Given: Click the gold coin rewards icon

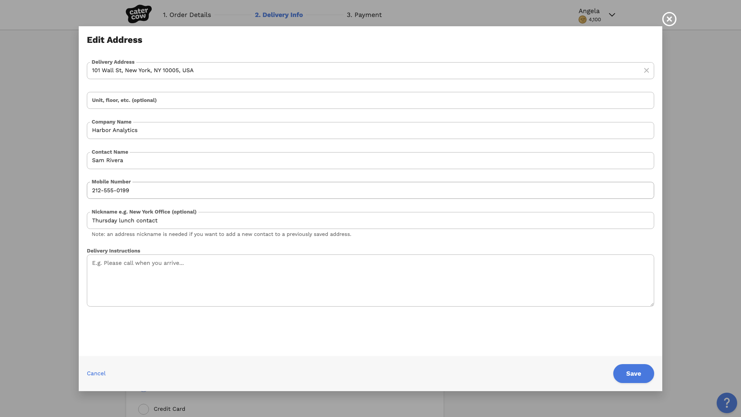Looking at the screenshot, I should pos(582,20).
